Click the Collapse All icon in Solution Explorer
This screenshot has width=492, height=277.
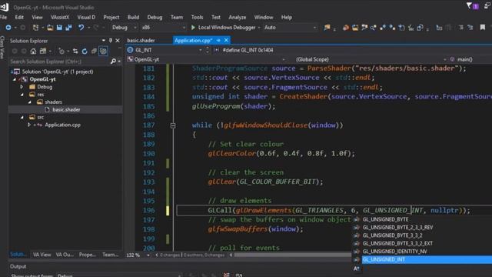click(94, 51)
